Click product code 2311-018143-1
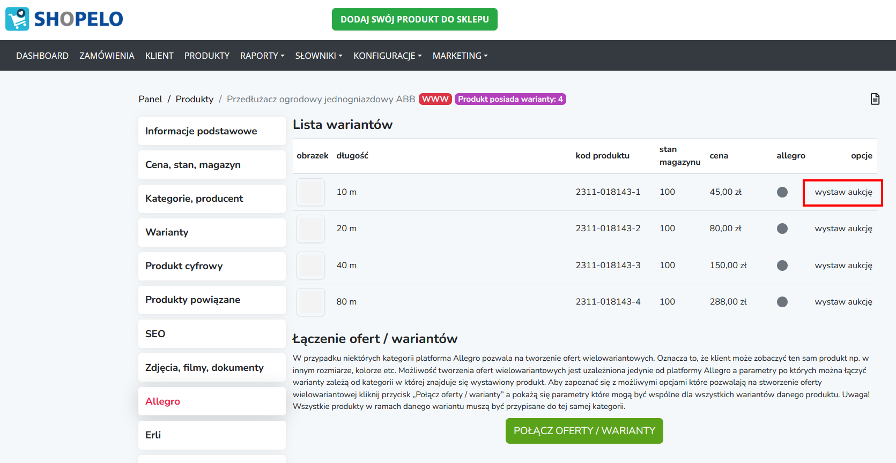 coord(608,192)
